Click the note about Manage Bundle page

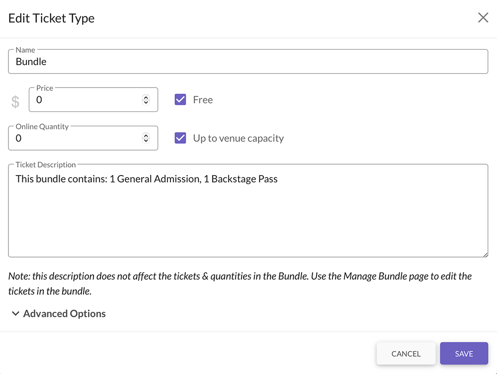240,283
